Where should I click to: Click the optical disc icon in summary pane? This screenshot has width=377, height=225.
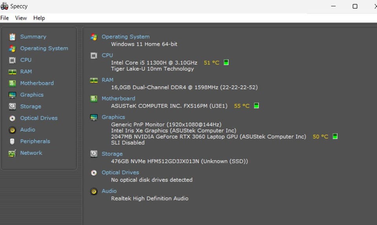tap(94, 173)
